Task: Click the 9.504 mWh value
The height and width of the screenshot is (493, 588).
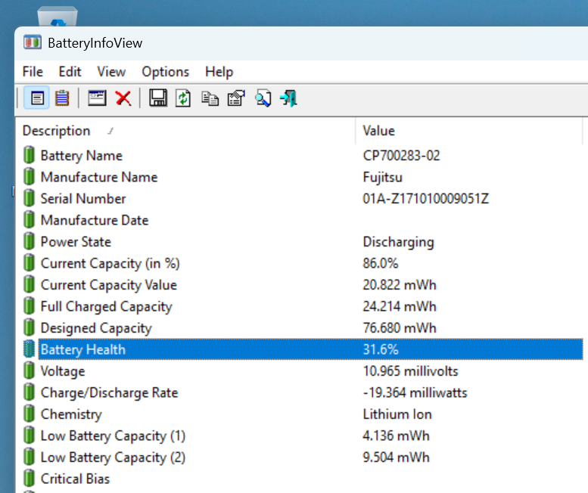Action: point(396,457)
